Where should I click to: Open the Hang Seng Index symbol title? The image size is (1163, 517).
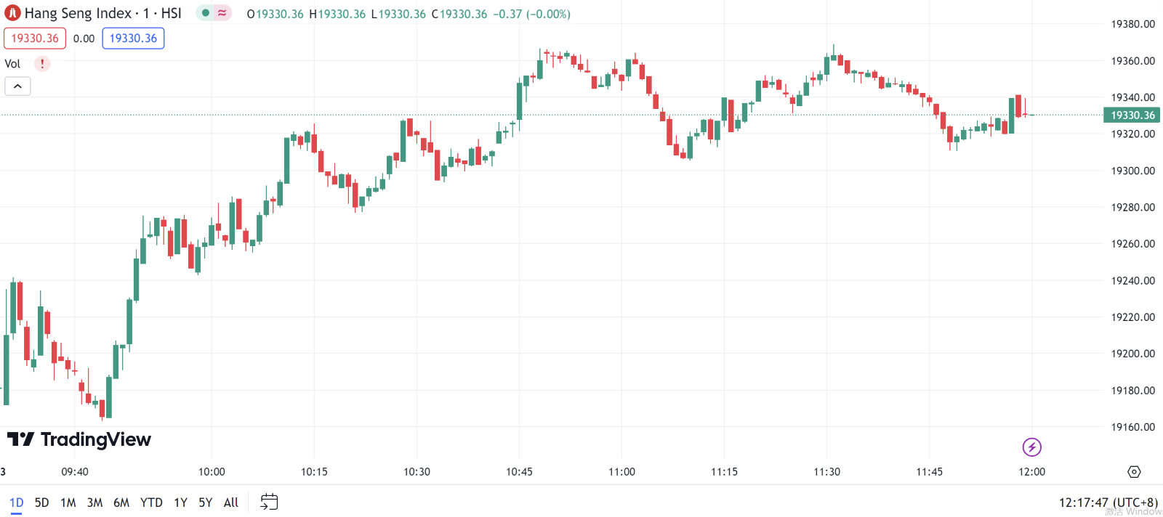click(x=102, y=13)
